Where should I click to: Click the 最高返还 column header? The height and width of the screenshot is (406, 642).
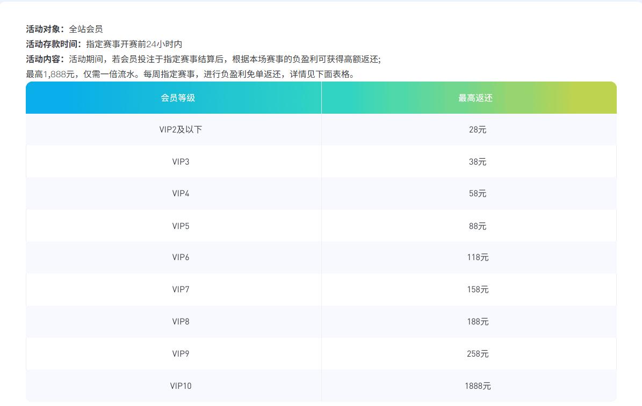tap(475, 98)
